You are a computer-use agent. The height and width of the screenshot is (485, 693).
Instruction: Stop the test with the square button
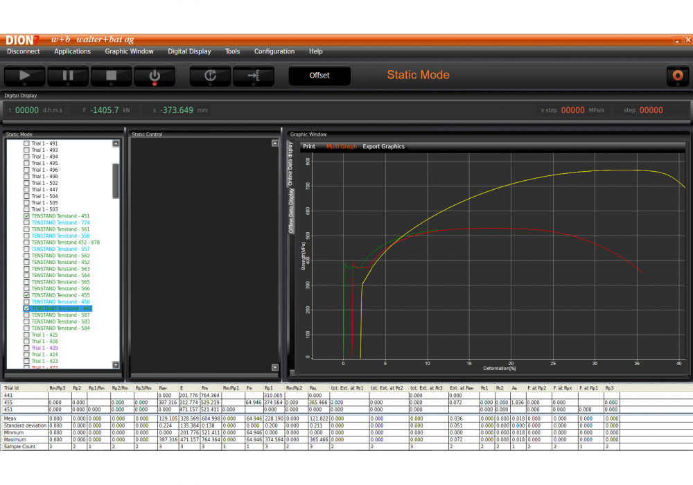click(111, 76)
